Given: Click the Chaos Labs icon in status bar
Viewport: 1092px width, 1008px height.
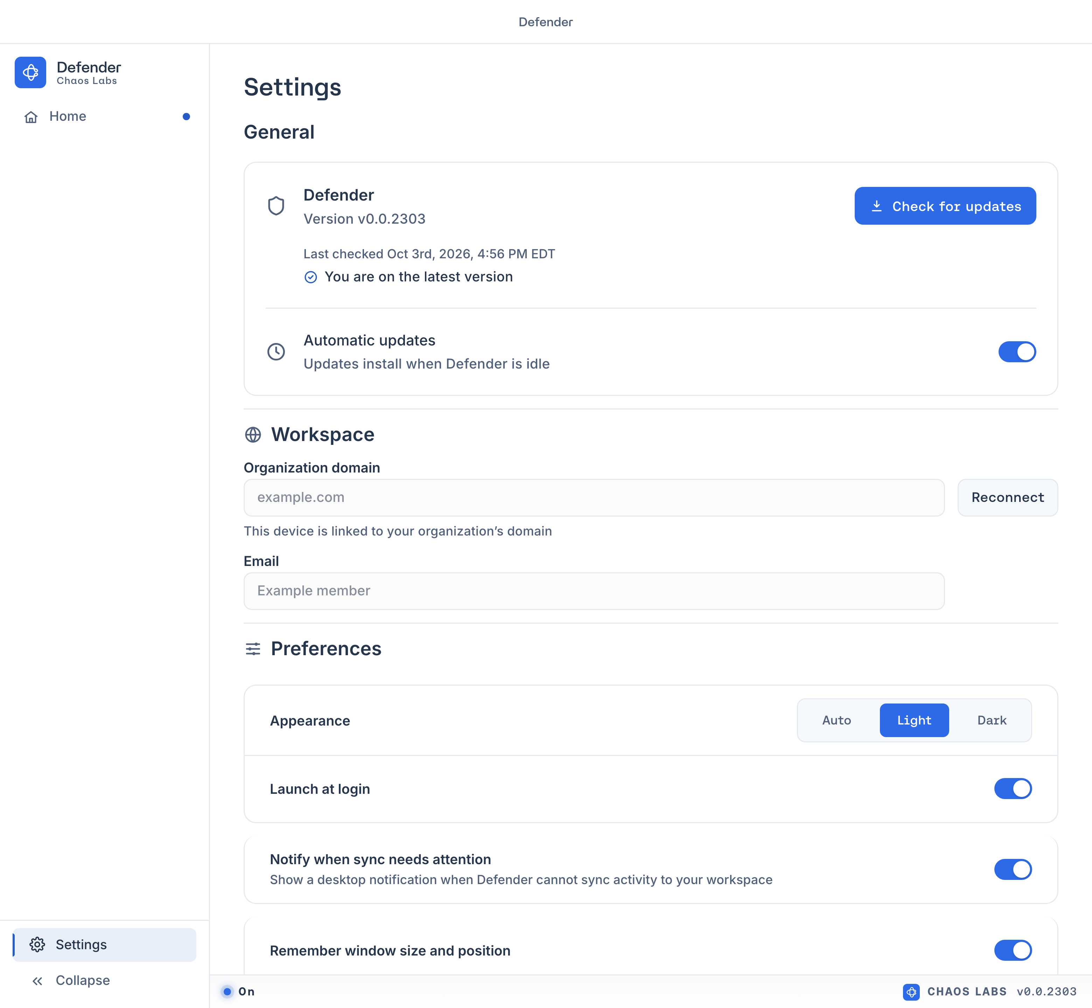Looking at the screenshot, I should point(911,992).
